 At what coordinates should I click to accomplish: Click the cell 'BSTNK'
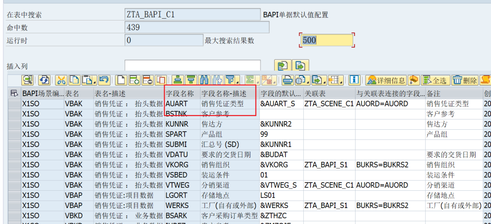[x=182, y=114]
